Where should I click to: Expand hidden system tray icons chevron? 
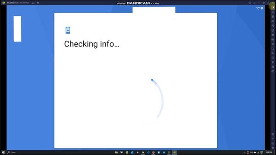pos(245,152)
